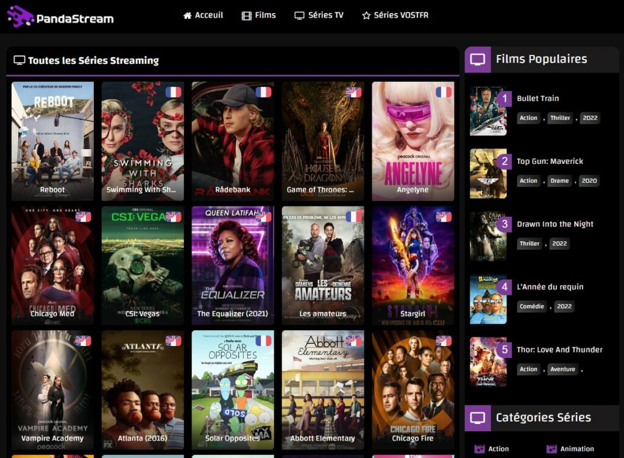Viewport: 624px width, 458px height.
Task: Click the Drame tag under Top Gun: Maverick
Action: click(x=559, y=181)
